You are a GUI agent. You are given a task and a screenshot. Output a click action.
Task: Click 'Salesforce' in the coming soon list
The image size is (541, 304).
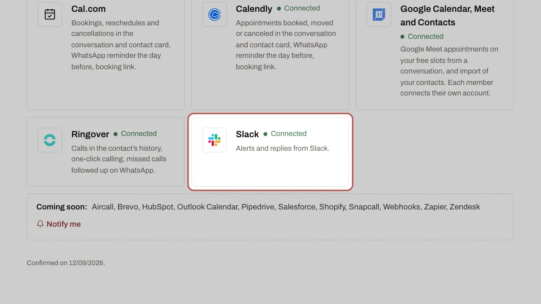(x=297, y=207)
